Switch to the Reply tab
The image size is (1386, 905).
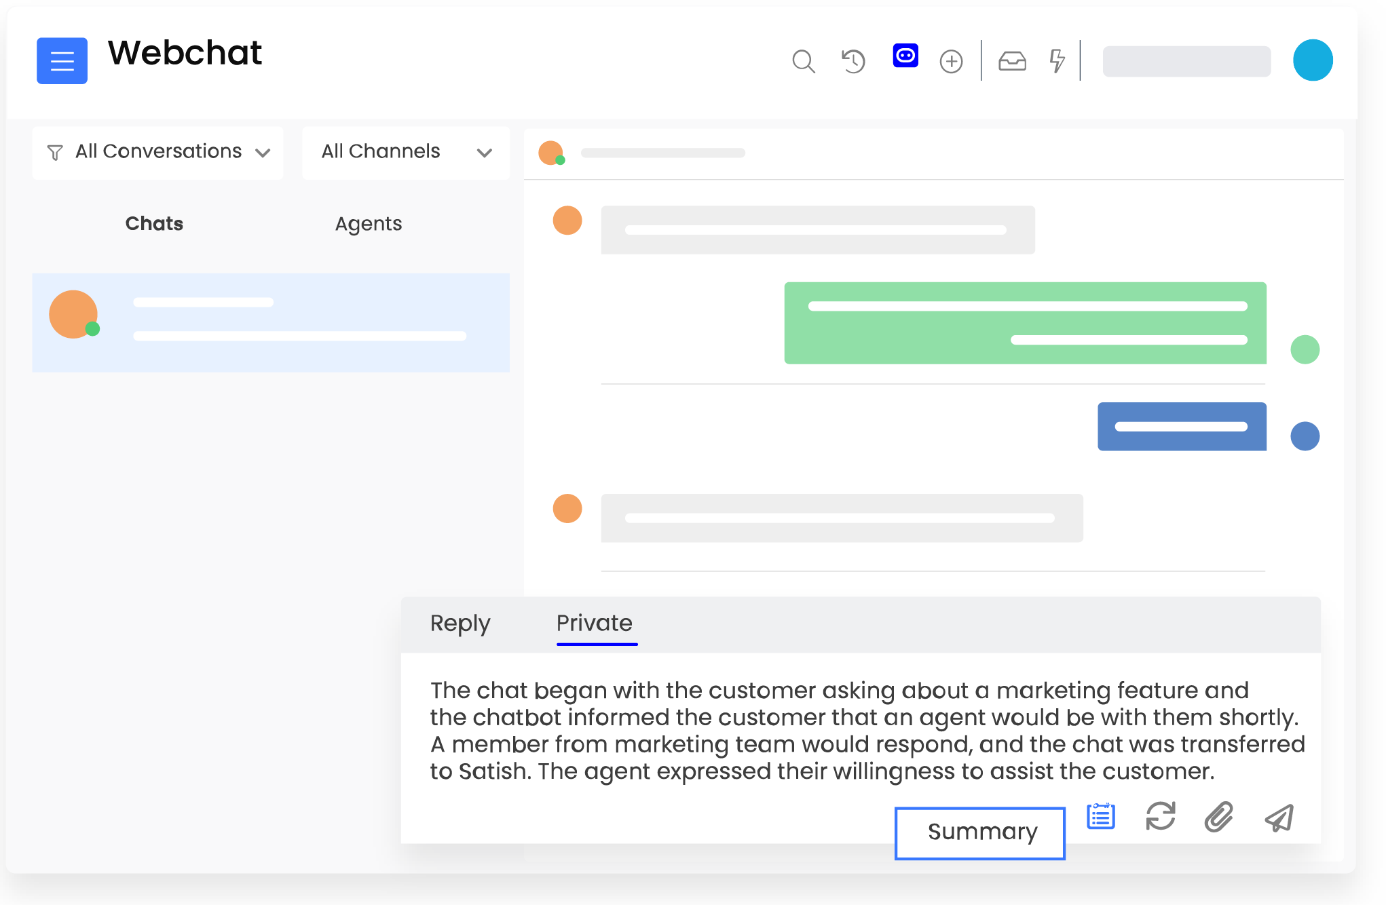(x=460, y=623)
